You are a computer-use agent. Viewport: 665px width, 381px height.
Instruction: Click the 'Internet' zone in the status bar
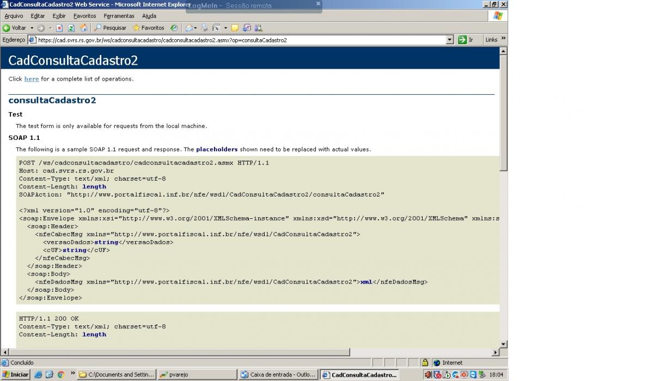click(x=452, y=362)
